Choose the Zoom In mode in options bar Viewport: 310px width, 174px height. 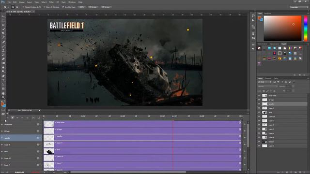tap(13, 7)
